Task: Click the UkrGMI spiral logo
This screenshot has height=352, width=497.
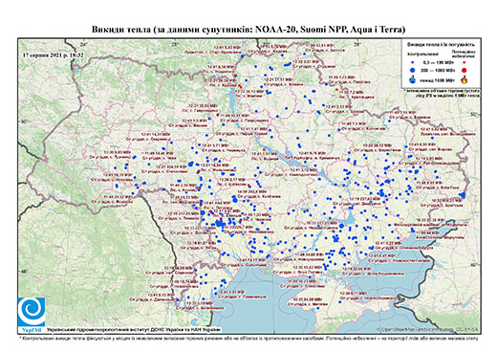Action: tap(32, 312)
